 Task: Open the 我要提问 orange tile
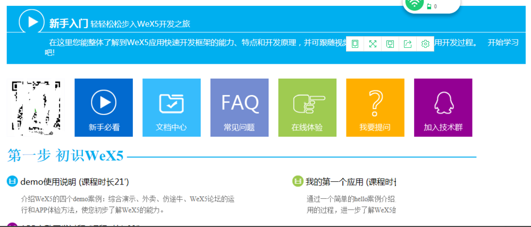pos(375,108)
